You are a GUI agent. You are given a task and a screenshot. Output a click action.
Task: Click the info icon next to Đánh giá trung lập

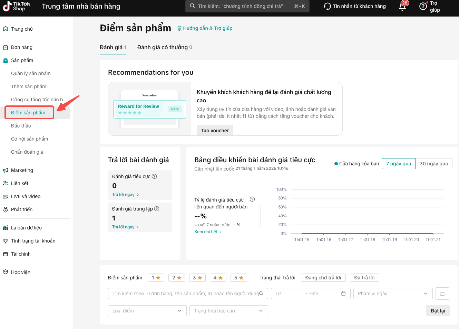coord(157,209)
